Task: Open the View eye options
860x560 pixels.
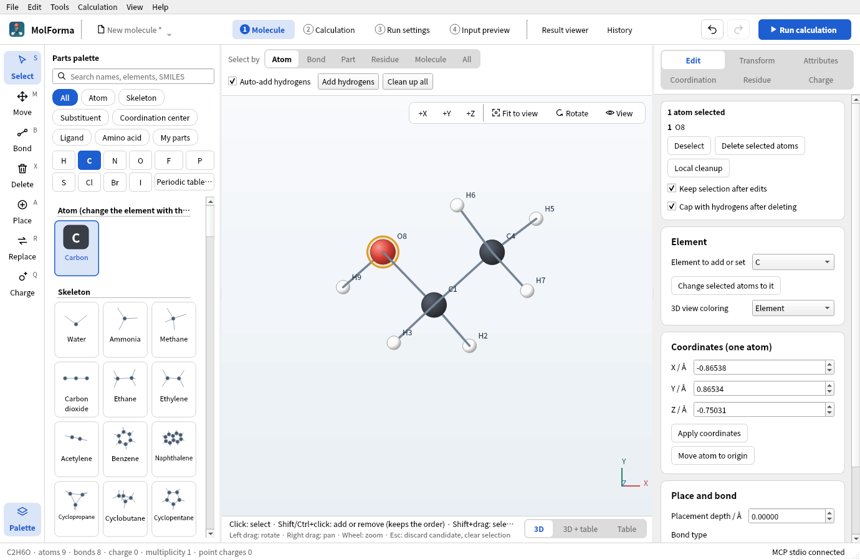Action: point(619,113)
